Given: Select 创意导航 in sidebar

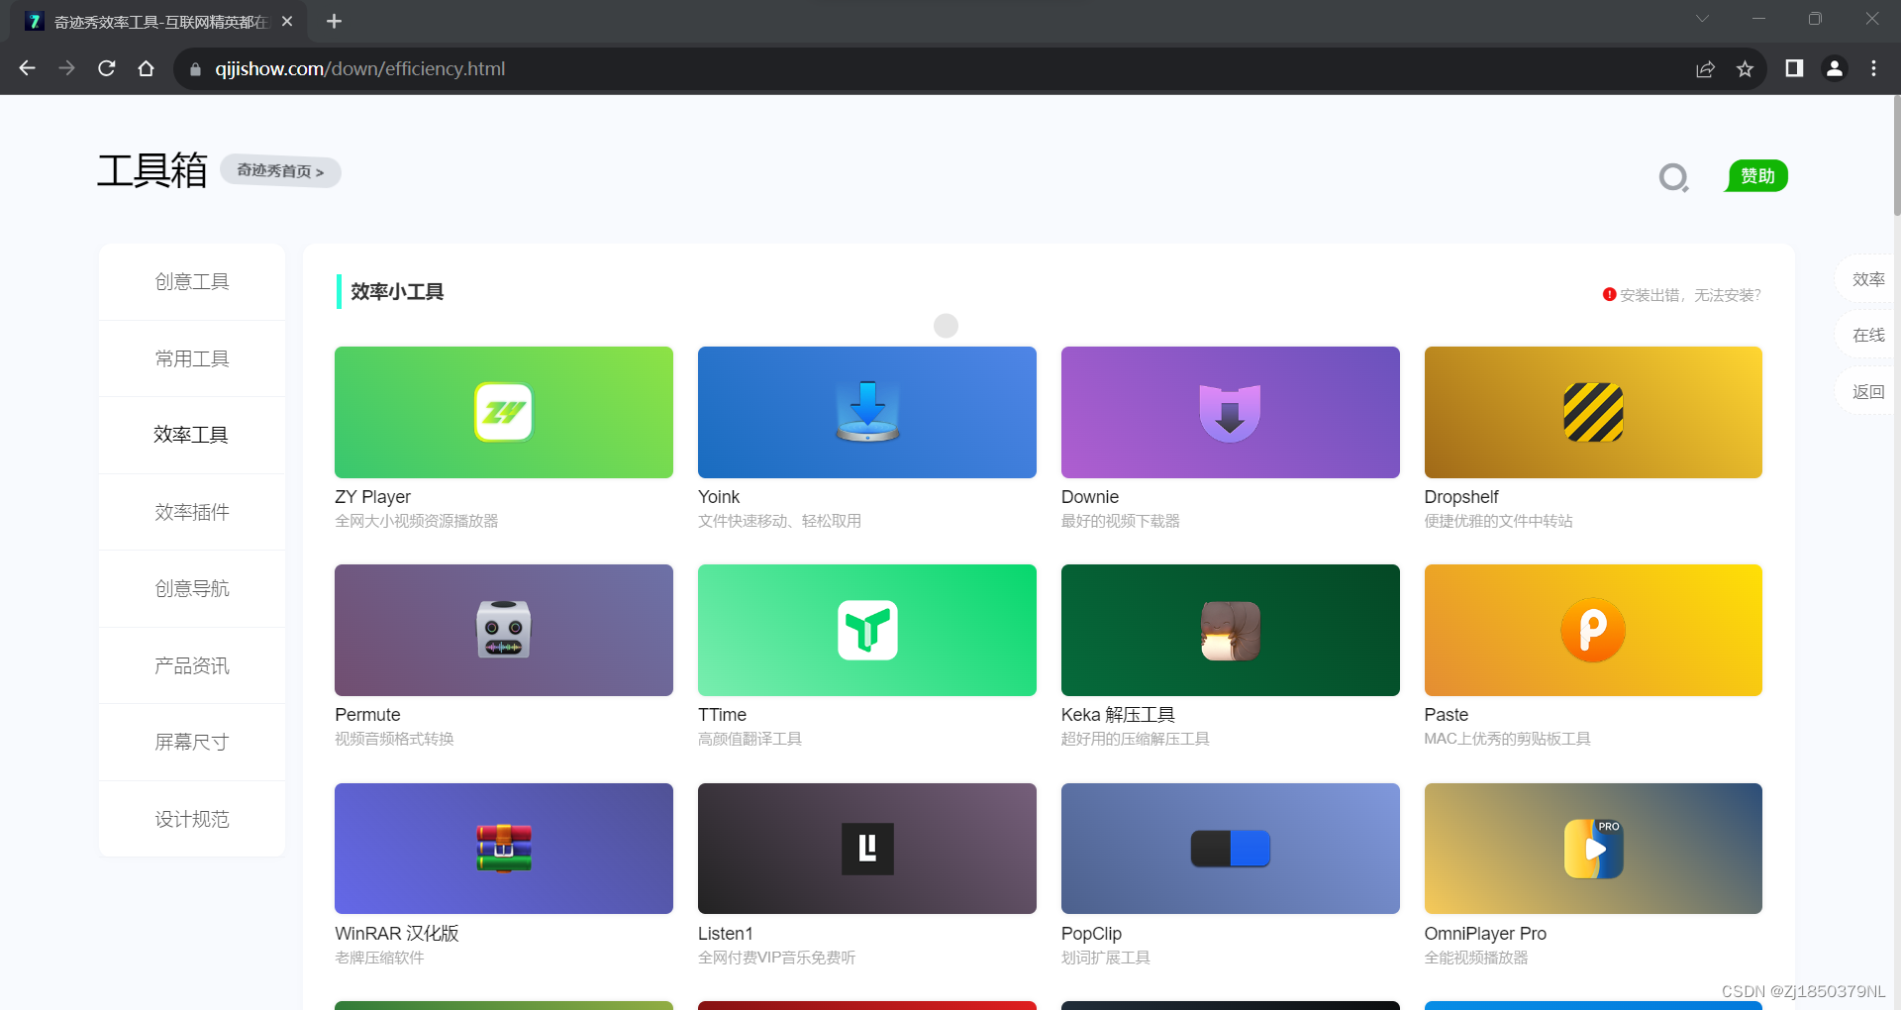Looking at the screenshot, I should click(x=192, y=588).
